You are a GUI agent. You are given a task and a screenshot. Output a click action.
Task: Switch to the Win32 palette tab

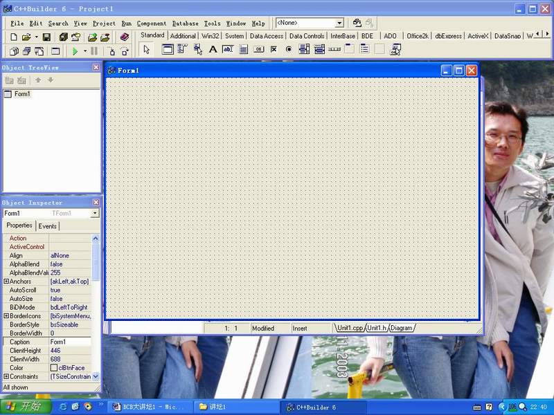211,36
